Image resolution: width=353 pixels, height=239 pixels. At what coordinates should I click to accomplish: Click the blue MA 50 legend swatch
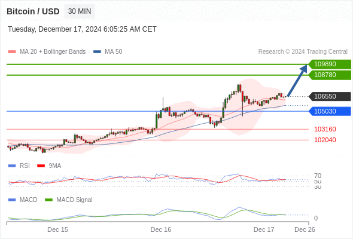pyautogui.click(x=97, y=52)
